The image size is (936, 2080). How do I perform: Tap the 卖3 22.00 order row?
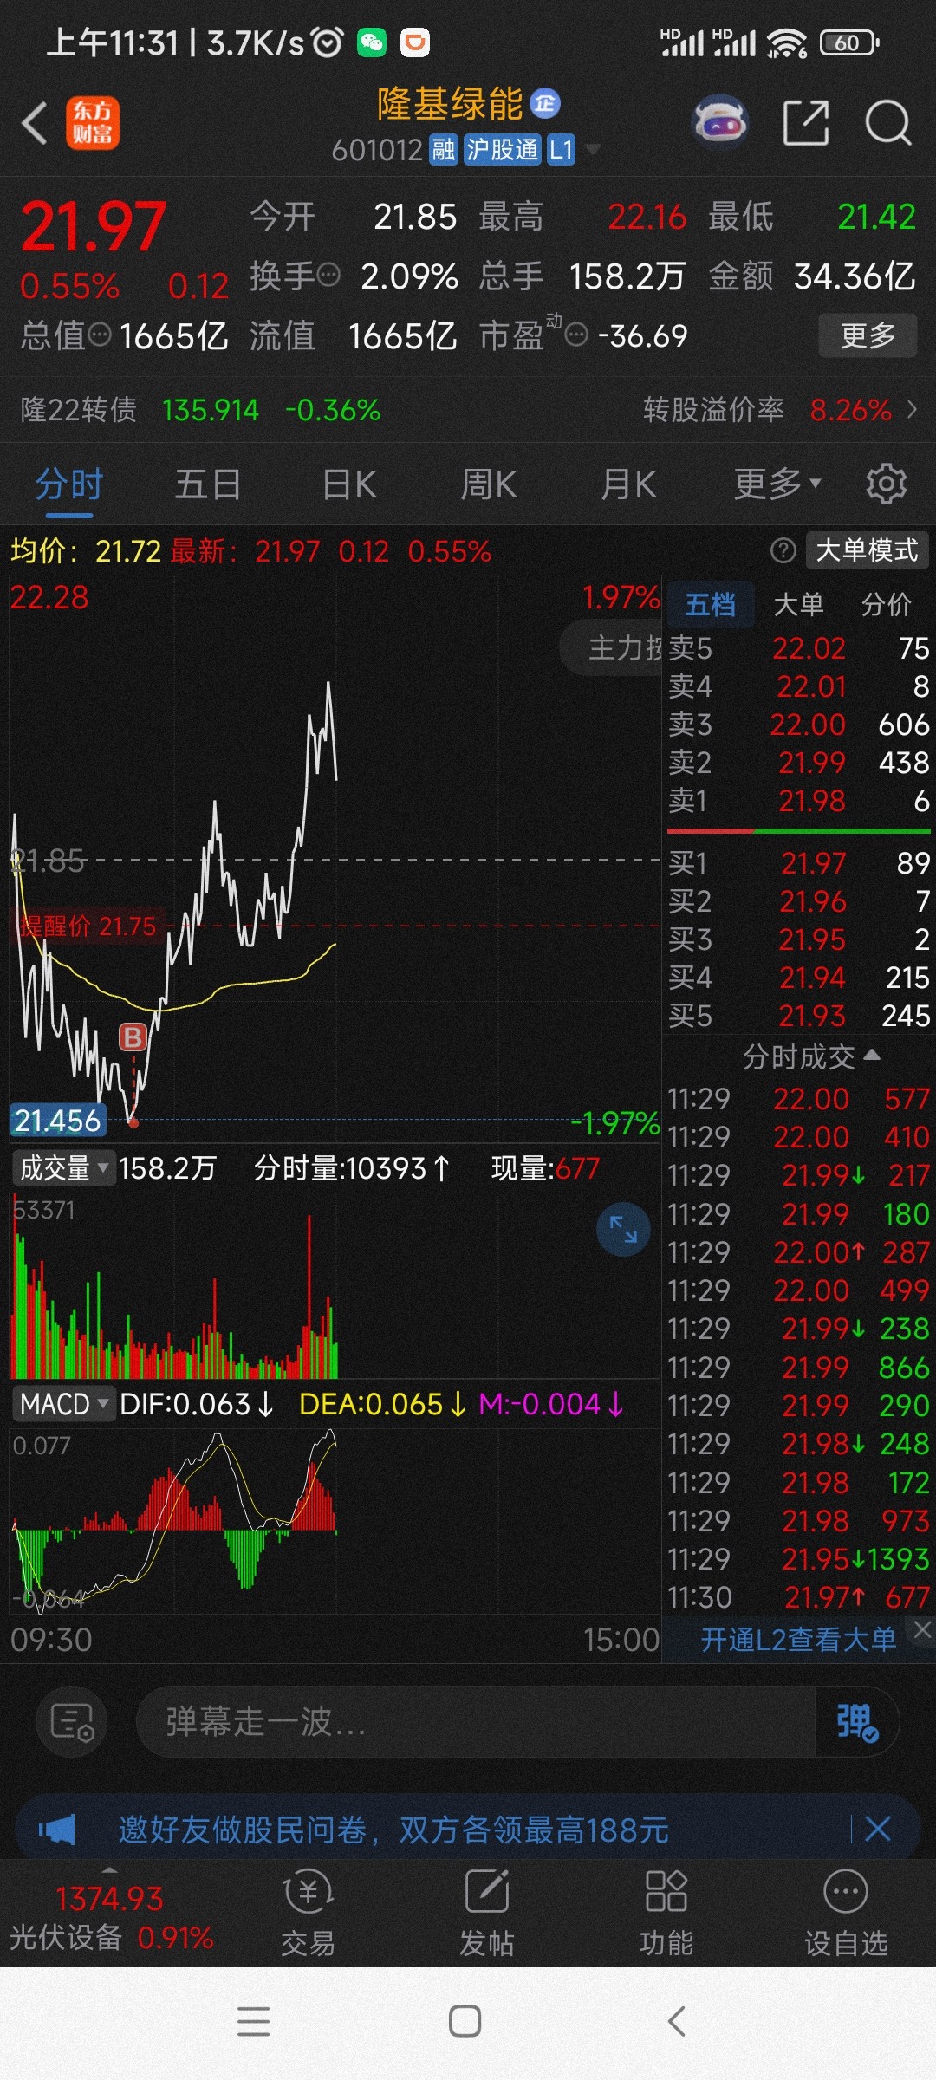click(x=798, y=724)
